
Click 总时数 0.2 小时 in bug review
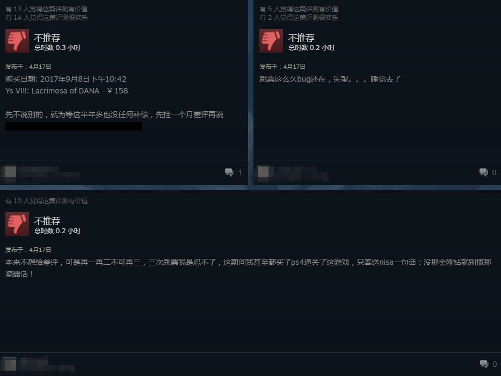[x=311, y=48]
